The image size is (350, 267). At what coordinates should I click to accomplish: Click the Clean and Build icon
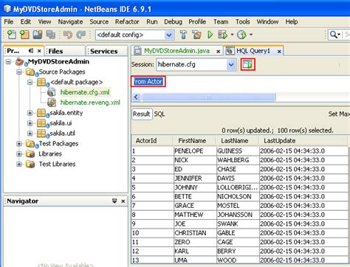click(196, 35)
